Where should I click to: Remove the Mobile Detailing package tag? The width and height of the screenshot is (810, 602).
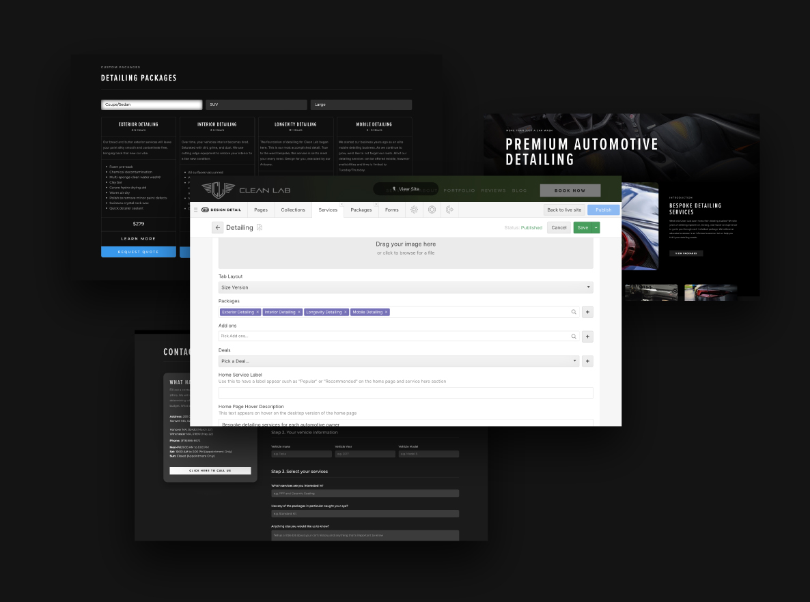(x=386, y=312)
